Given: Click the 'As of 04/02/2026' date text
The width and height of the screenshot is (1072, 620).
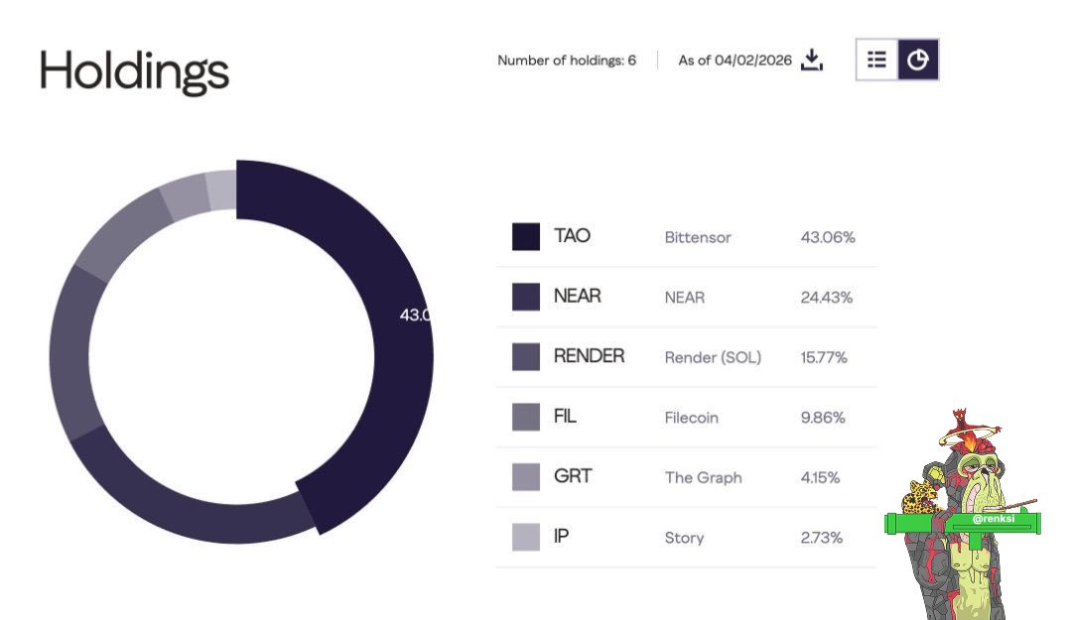Looking at the screenshot, I should [735, 61].
